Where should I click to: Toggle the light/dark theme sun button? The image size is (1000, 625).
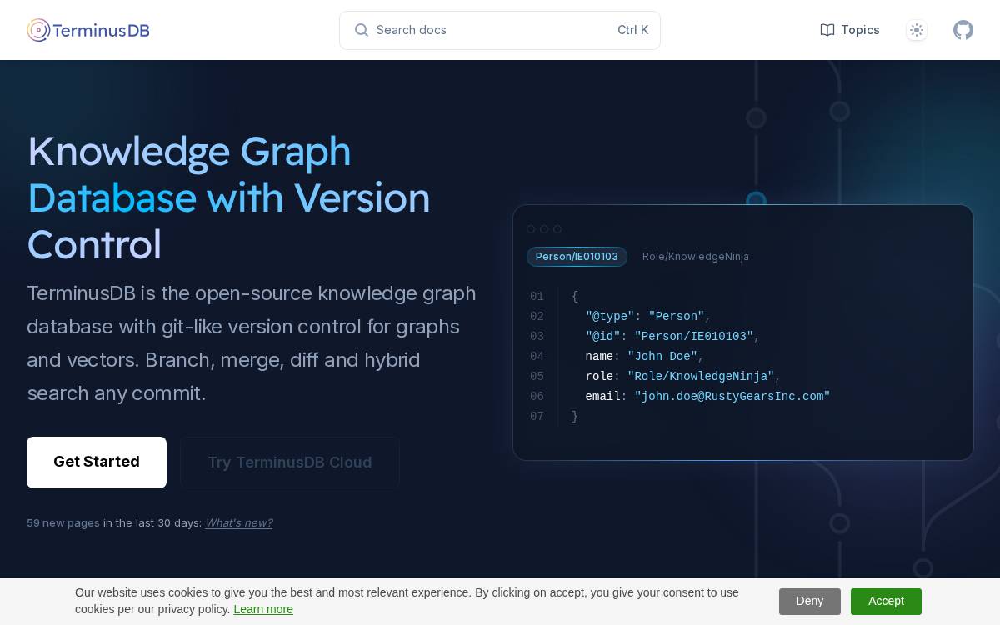917,30
